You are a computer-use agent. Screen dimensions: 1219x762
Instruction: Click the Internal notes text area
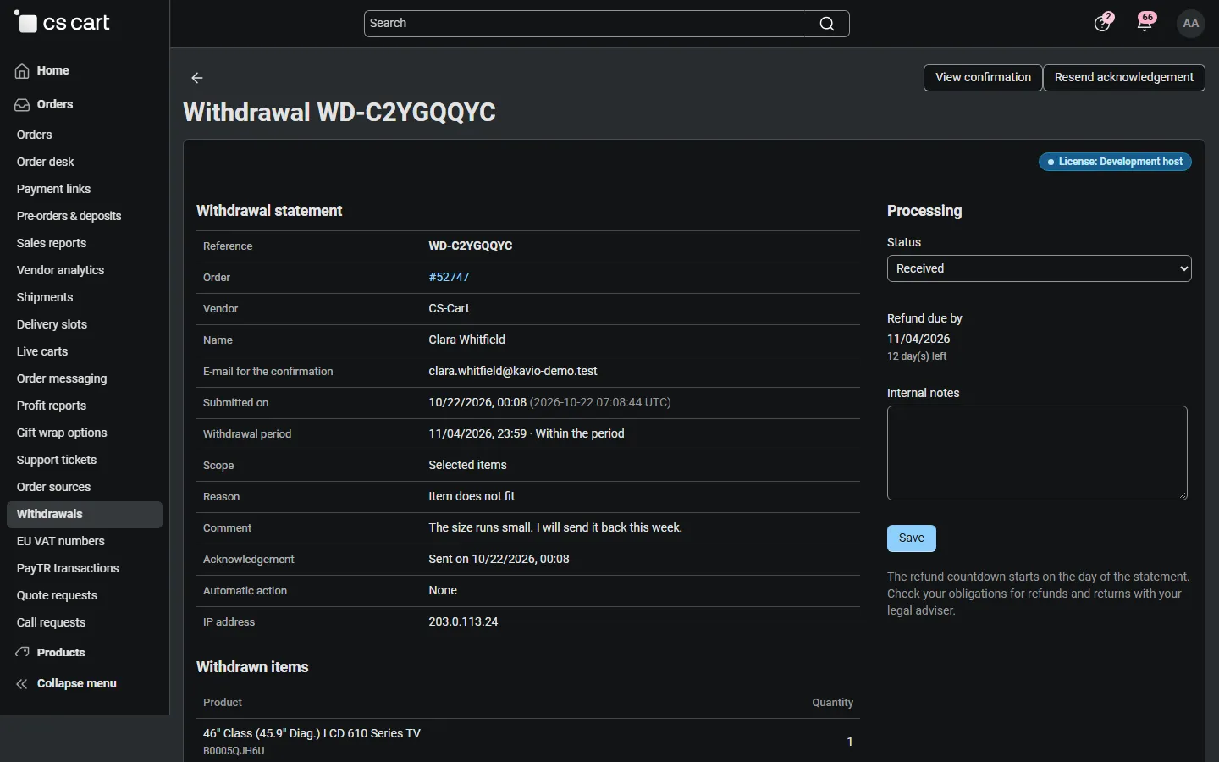coord(1038,453)
